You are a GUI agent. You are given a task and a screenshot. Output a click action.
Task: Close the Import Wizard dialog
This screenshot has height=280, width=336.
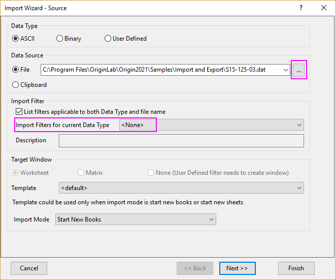point(324,8)
